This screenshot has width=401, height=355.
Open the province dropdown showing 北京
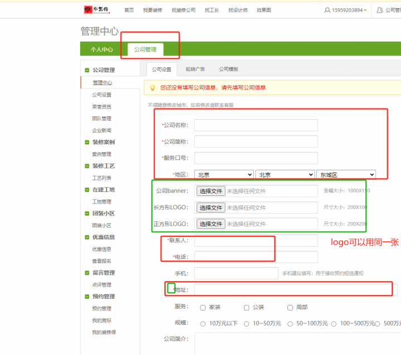pyautogui.click(x=224, y=174)
